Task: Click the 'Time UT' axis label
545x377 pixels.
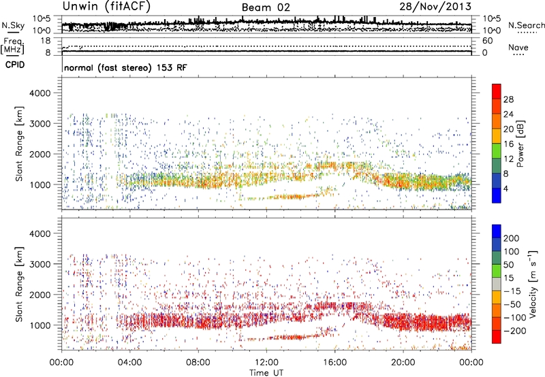Action: point(266,373)
